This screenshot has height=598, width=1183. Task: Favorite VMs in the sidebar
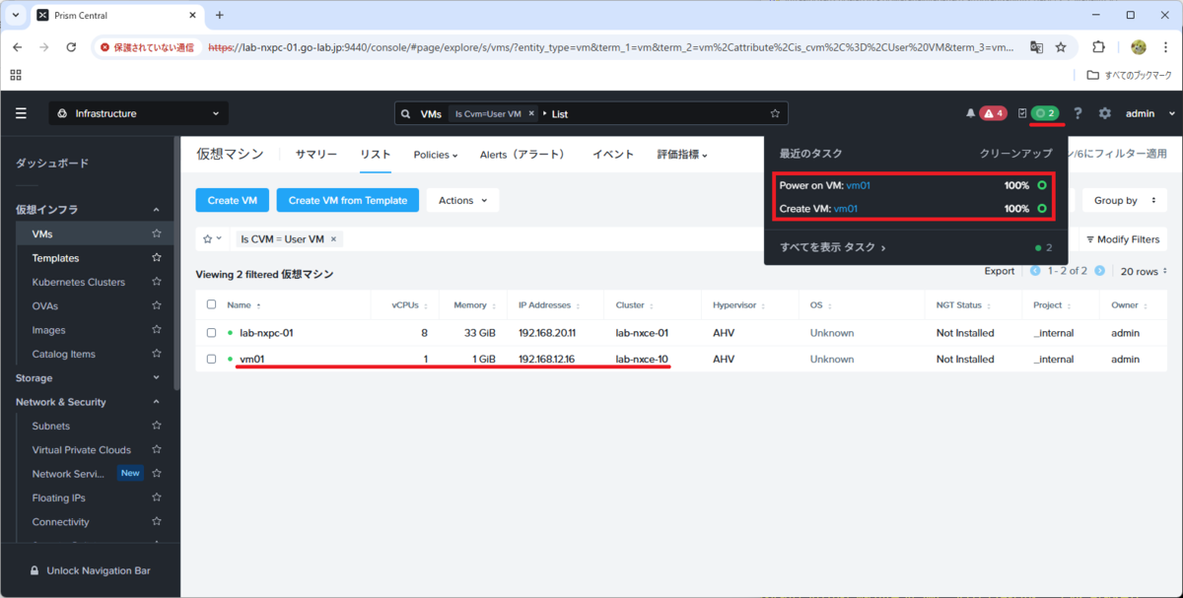pyautogui.click(x=156, y=233)
